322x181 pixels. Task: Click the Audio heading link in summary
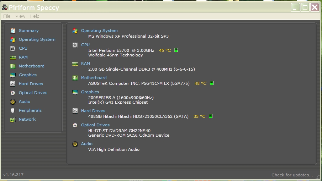pos(87,144)
